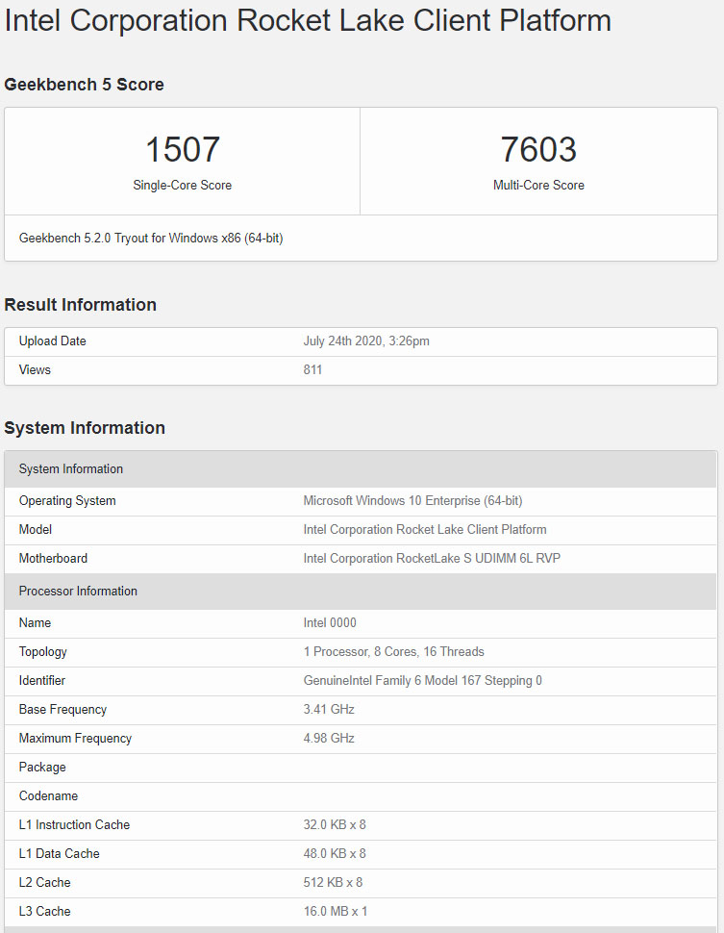
Task: Select the maximum frequency value 4.98 GHz
Action: (329, 738)
